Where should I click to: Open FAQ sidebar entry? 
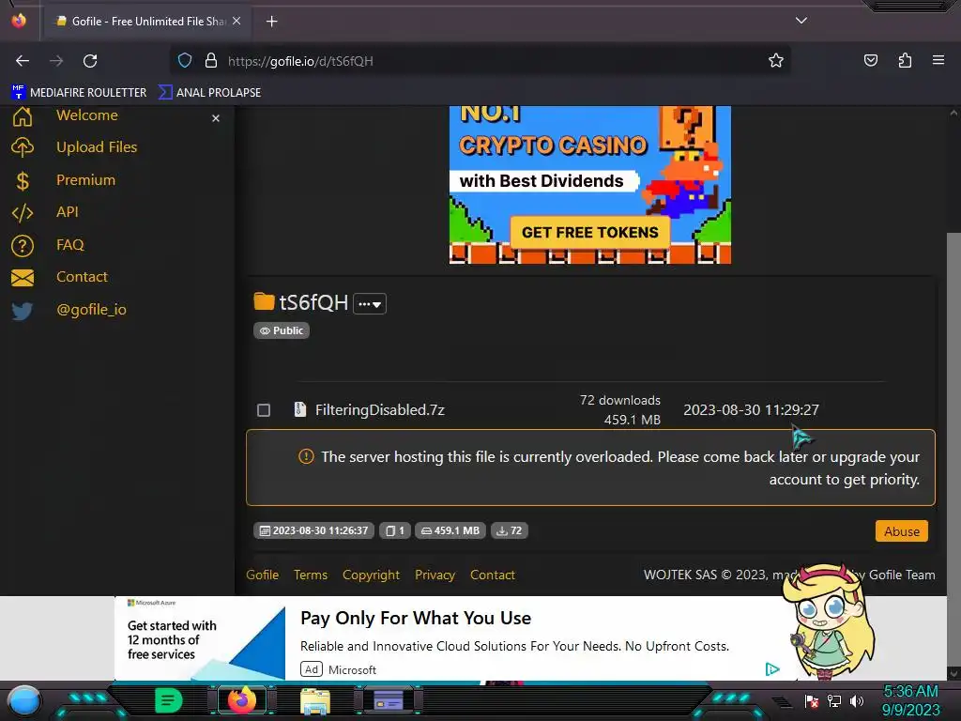click(x=69, y=245)
